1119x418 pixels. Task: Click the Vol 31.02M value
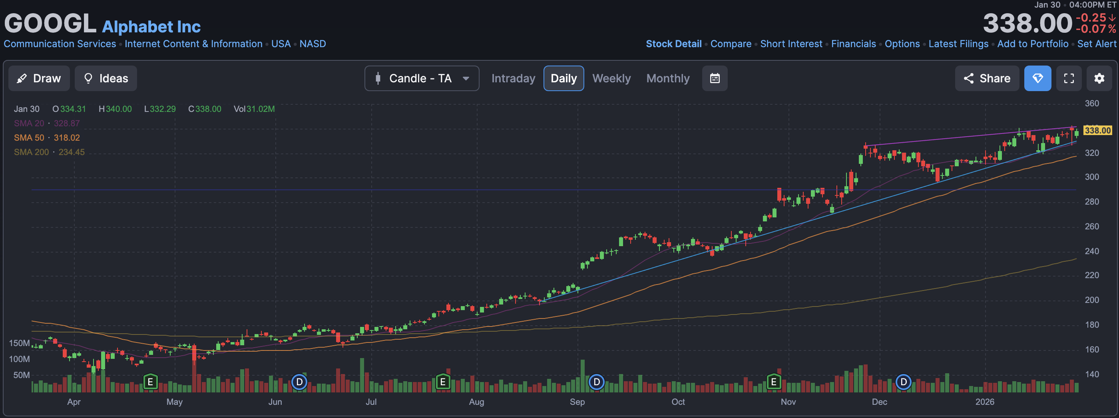pos(254,109)
